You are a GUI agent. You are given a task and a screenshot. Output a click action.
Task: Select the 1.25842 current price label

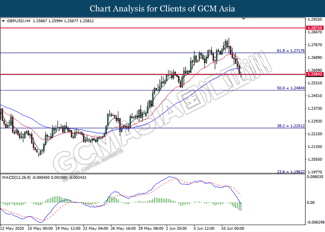click(x=315, y=74)
